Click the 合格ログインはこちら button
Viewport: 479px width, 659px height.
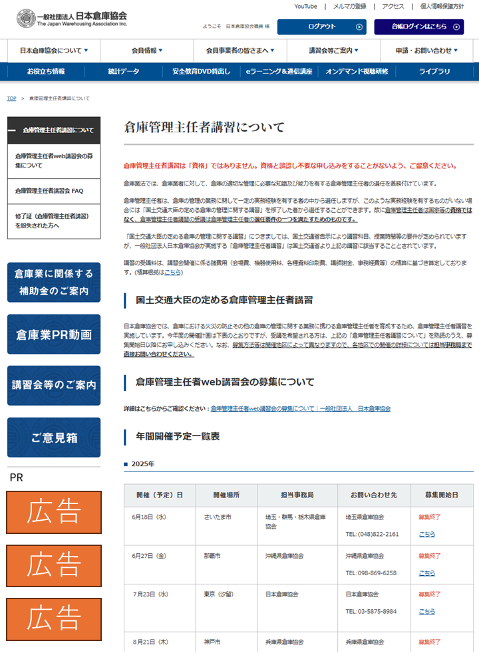[418, 27]
